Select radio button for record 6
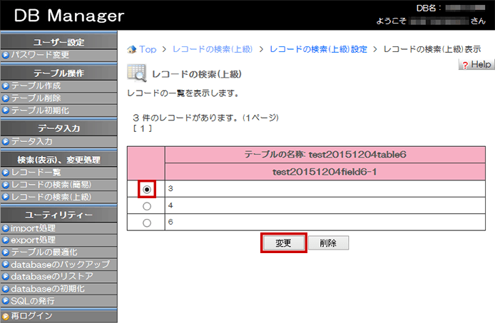The width and height of the screenshot is (495, 323). [x=146, y=222]
